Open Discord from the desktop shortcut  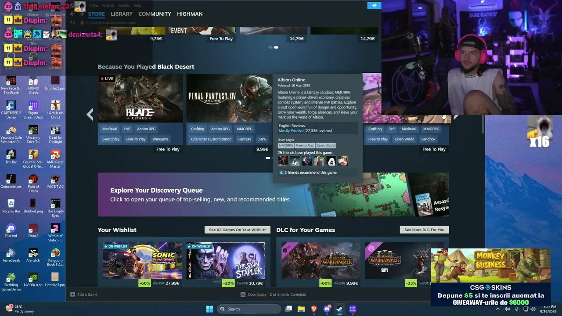[11, 231]
